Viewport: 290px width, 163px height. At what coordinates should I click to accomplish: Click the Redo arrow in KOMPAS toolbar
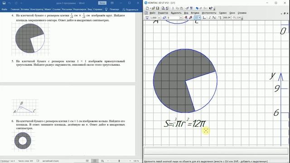click(x=201, y=8)
